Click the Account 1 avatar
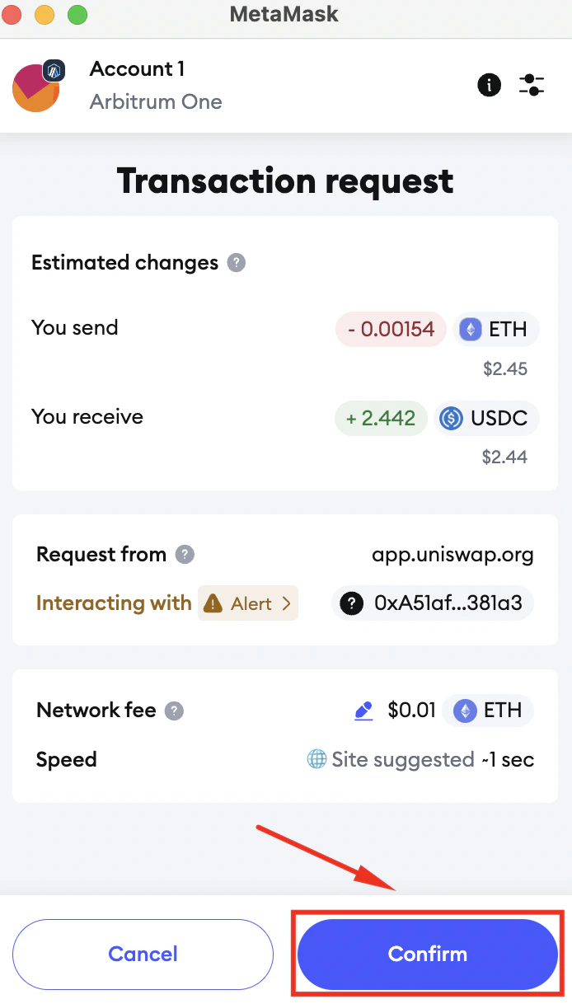 point(36,85)
